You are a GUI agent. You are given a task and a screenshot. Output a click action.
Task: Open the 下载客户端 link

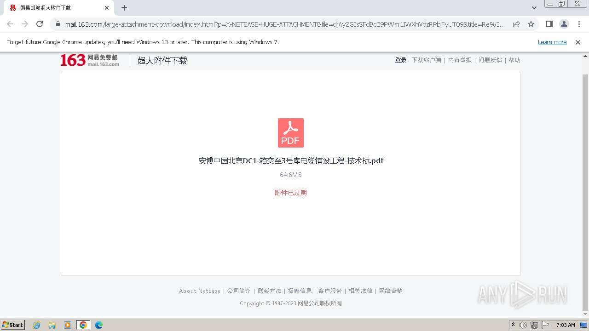pyautogui.click(x=426, y=60)
